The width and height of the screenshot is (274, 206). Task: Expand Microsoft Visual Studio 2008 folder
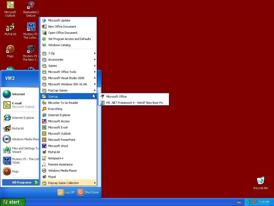(68, 78)
